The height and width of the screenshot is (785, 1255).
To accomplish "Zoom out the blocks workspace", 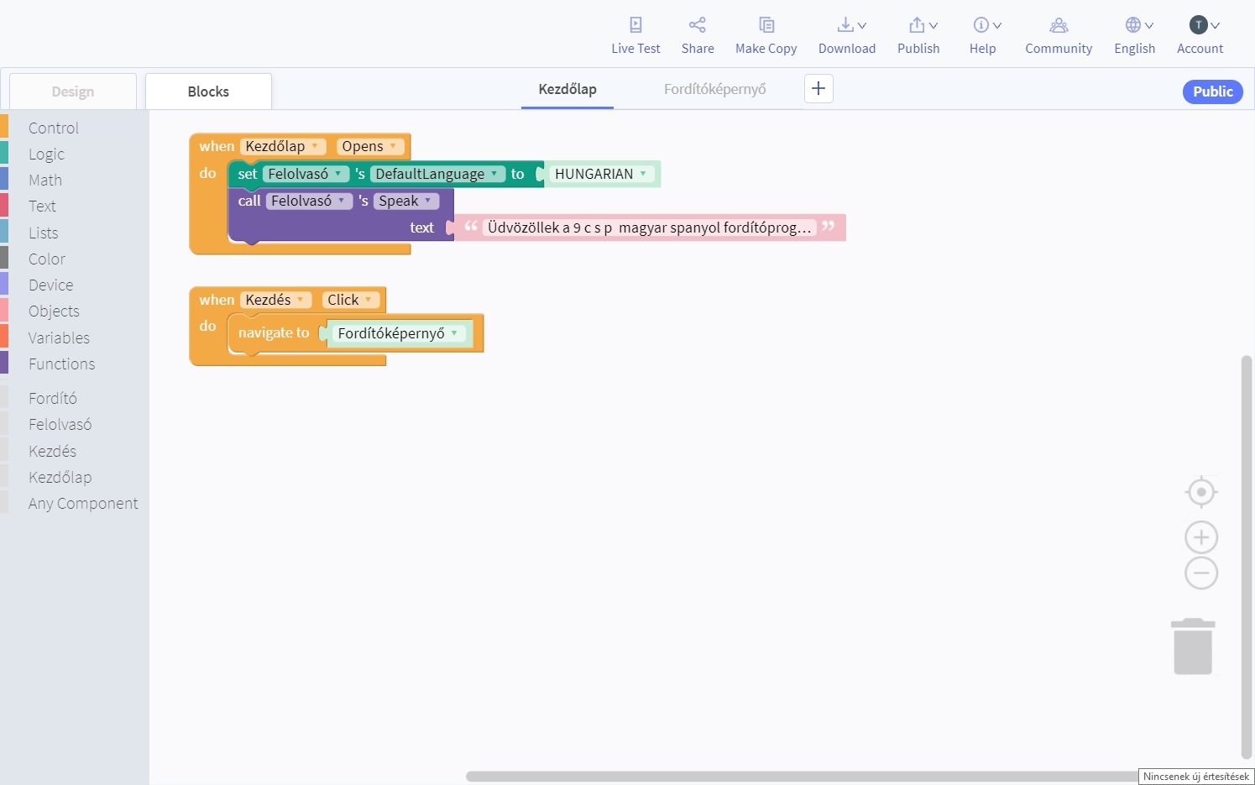I will pyautogui.click(x=1200, y=573).
